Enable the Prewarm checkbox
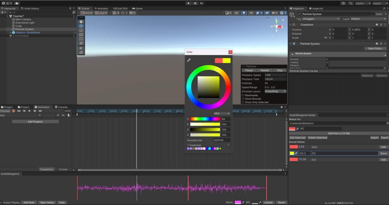This screenshot has width=389, height=205. click(x=327, y=66)
